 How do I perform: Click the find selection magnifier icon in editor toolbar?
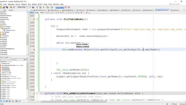[56, 13]
